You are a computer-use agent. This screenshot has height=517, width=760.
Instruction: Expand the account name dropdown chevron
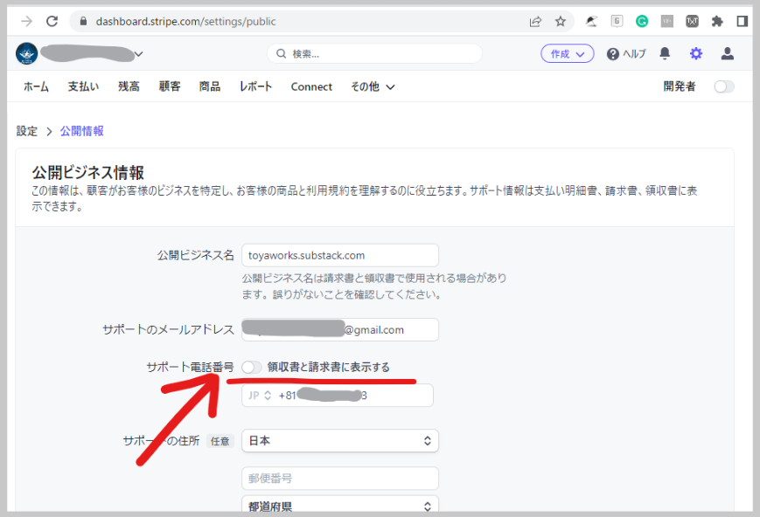pos(139,54)
